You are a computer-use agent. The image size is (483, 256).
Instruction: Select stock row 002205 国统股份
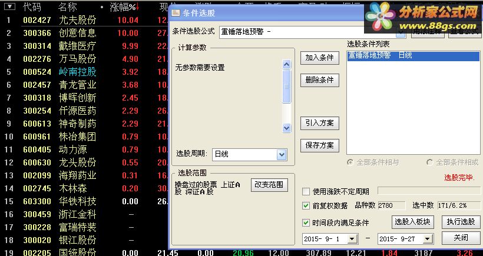[x=241, y=252]
